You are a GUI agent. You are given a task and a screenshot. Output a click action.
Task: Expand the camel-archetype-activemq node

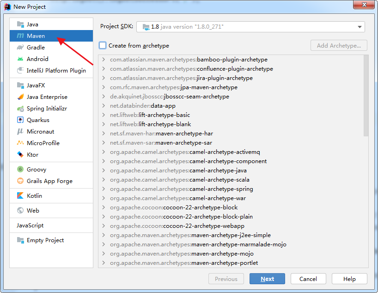coord(104,152)
